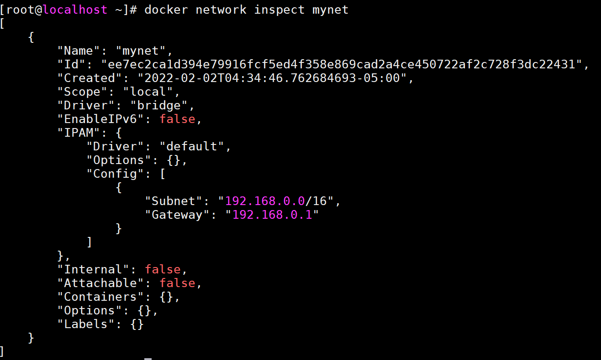Click the "Config" key text
The height and width of the screenshot is (360, 601).
116,174
